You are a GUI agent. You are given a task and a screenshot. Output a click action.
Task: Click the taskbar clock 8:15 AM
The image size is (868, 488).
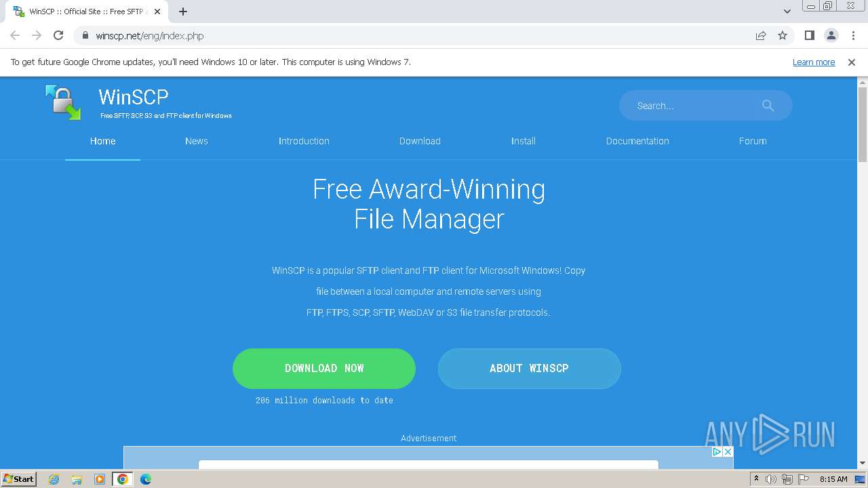tap(833, 479)
